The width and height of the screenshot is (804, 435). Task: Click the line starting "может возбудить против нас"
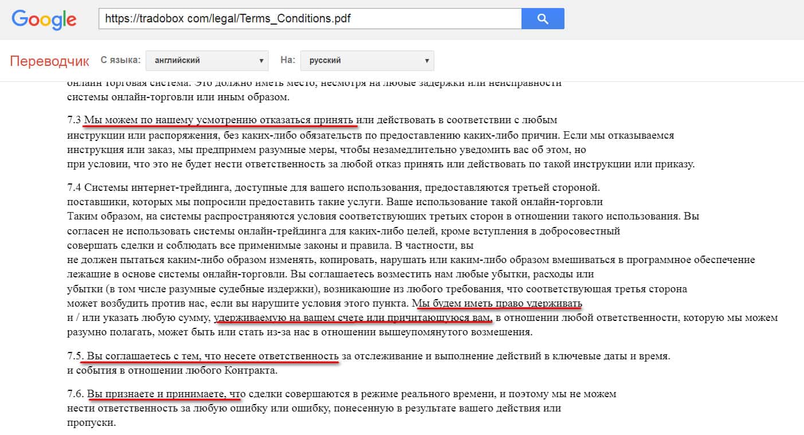point(324,303)
